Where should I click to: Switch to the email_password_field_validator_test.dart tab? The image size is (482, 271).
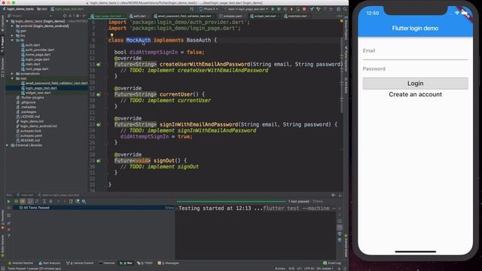[184, 16]
